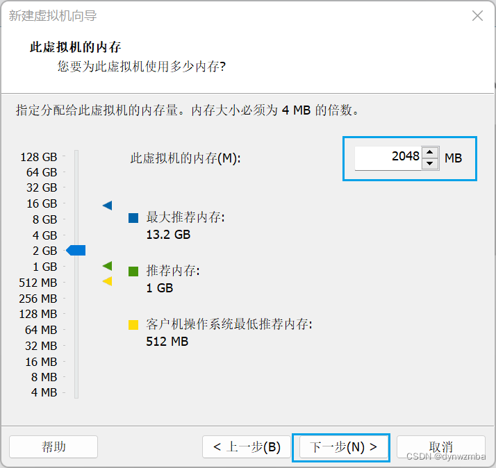Click the 512 MB slider label
The image size is (496, 468).
coord(38,283)
